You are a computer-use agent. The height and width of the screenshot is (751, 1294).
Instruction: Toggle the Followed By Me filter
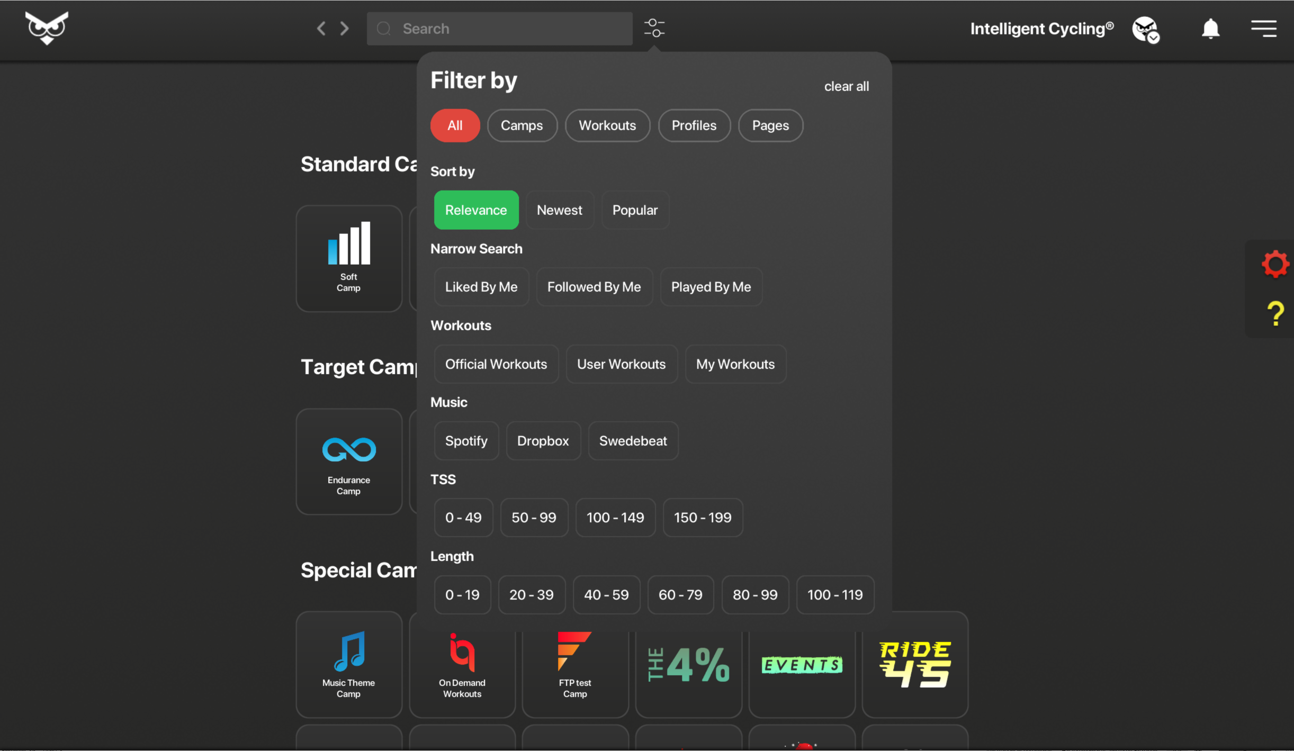coord(594,287)
